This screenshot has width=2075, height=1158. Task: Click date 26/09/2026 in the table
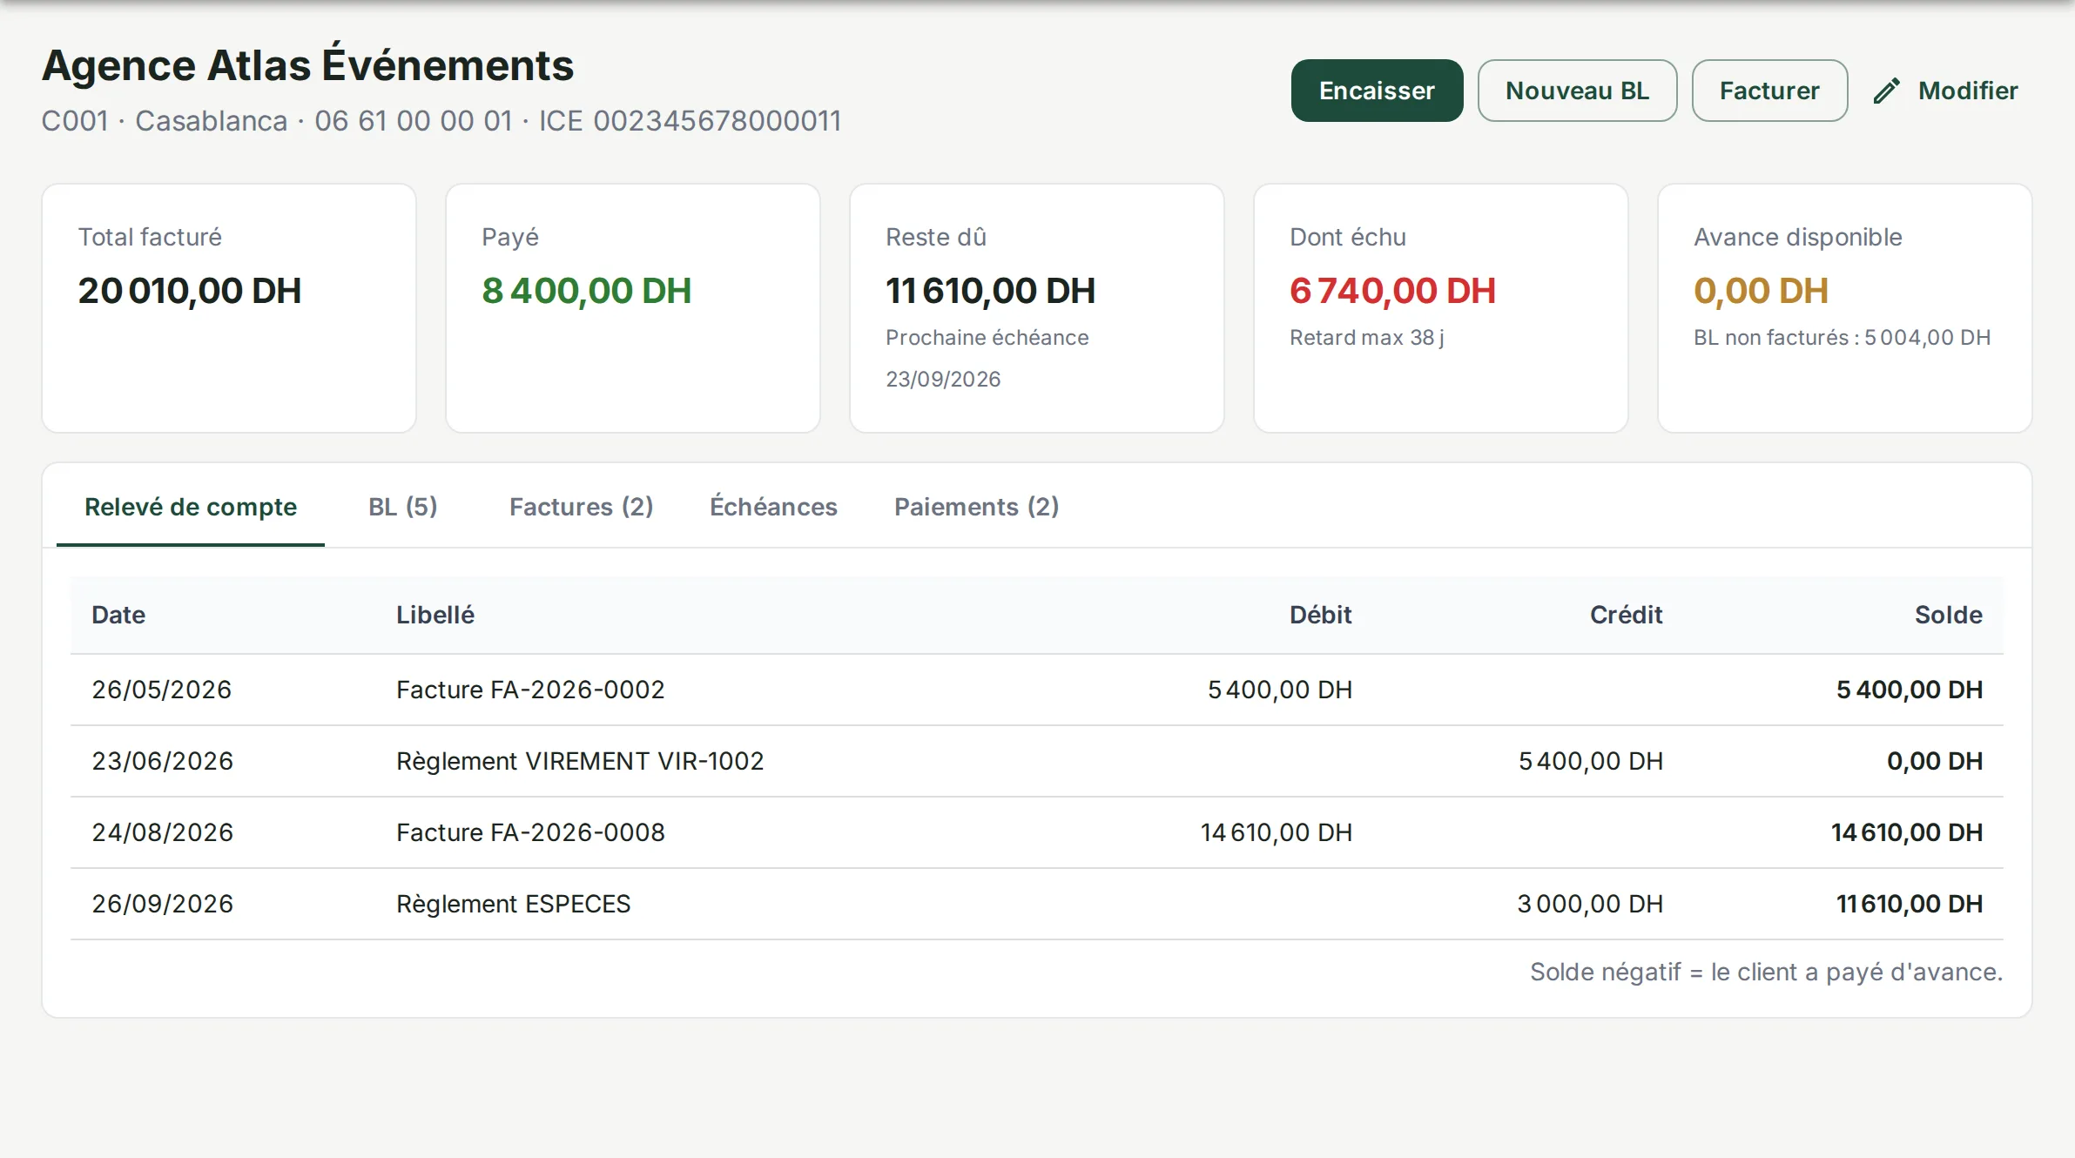[162, 904]
